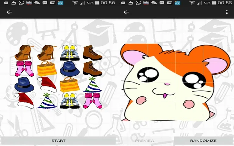Go back using the left screen's arrow
Viewport: 234px width, 146px height.
[9, 12]
